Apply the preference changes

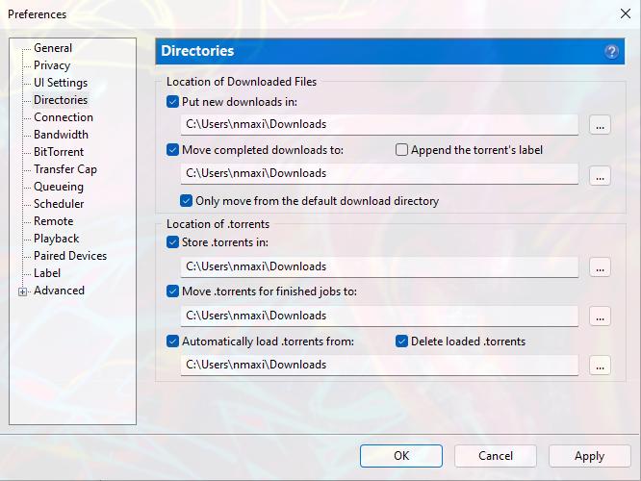[x=589, y=456]
